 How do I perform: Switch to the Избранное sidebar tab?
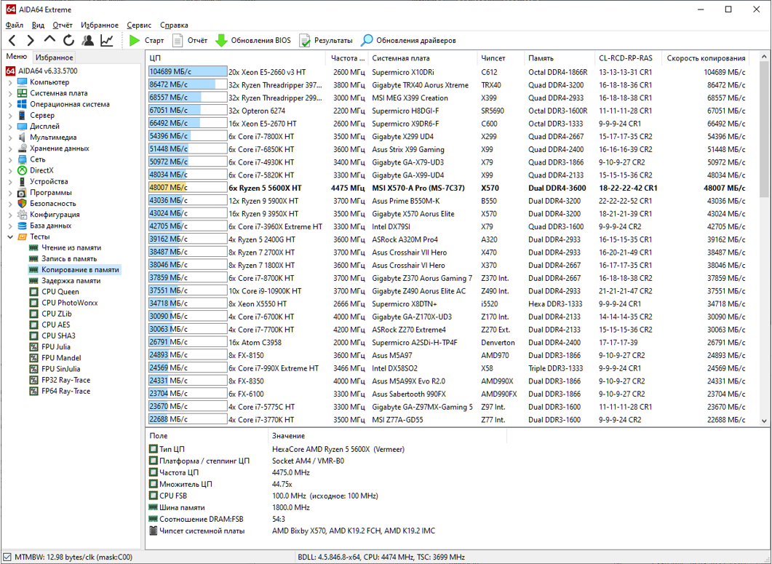click(54, 57)
